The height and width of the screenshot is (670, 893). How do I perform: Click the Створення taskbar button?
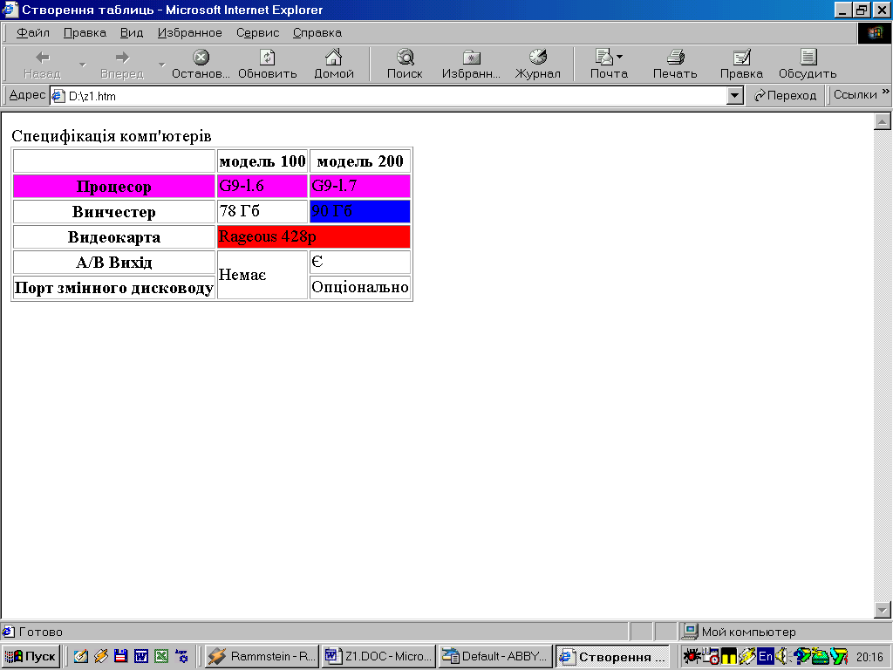[613, 656]
